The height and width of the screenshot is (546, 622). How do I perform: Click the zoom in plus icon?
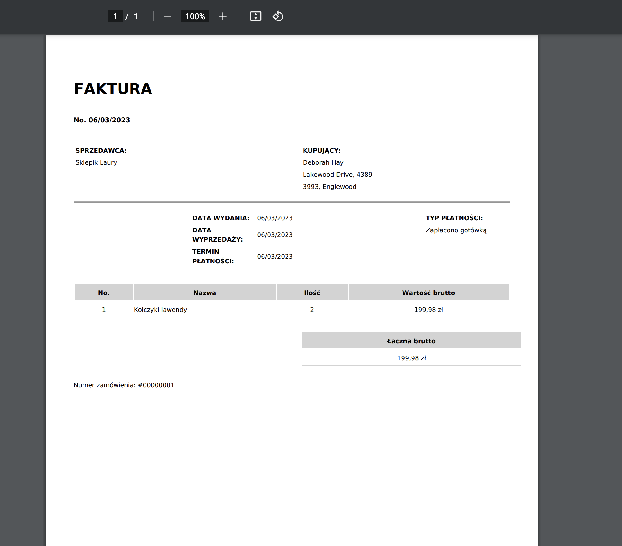(x=223, y=16)
